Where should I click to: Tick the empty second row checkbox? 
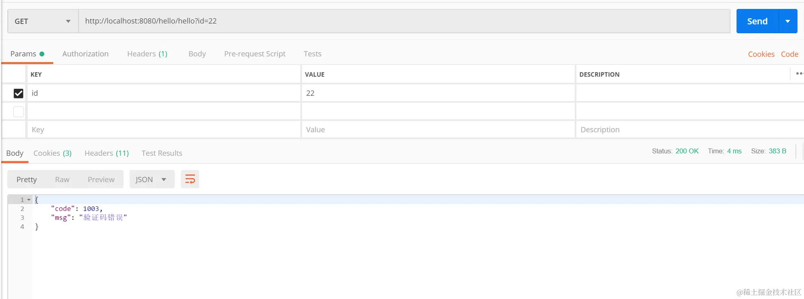(x=18, y=112)
